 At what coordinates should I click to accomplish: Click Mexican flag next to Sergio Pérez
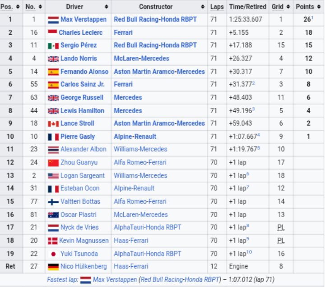(x=53, y=46)
